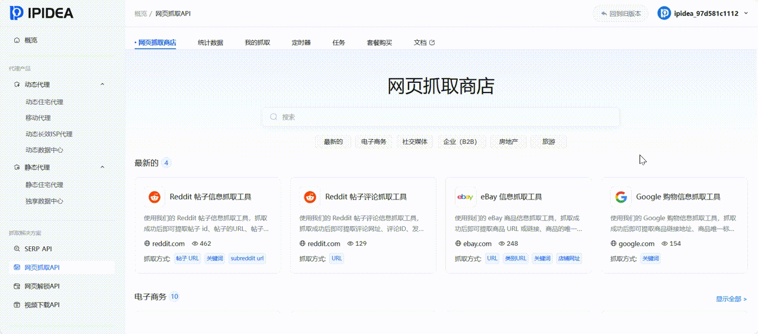Click the IPIDEA logo

pyautogui.click(x=41, y=13)
